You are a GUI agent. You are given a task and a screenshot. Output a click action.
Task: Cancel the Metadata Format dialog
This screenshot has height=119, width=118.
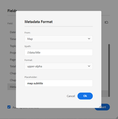pos(71,96)
